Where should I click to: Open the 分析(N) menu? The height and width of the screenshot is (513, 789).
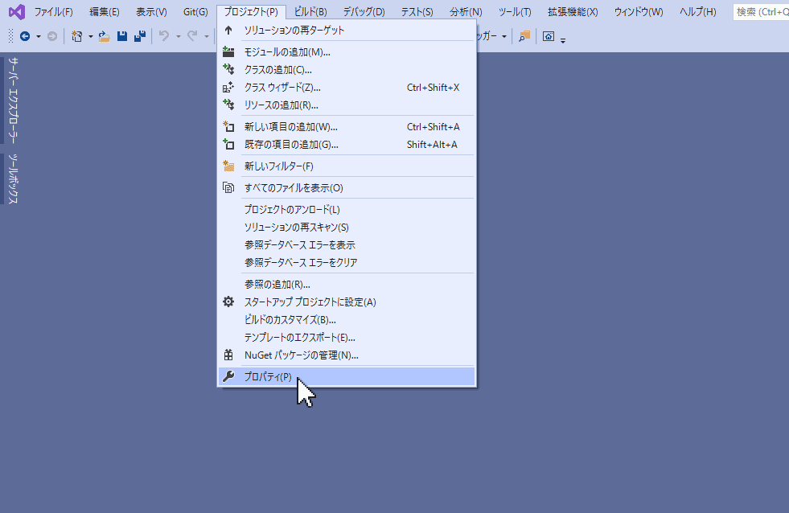[466, 11]
